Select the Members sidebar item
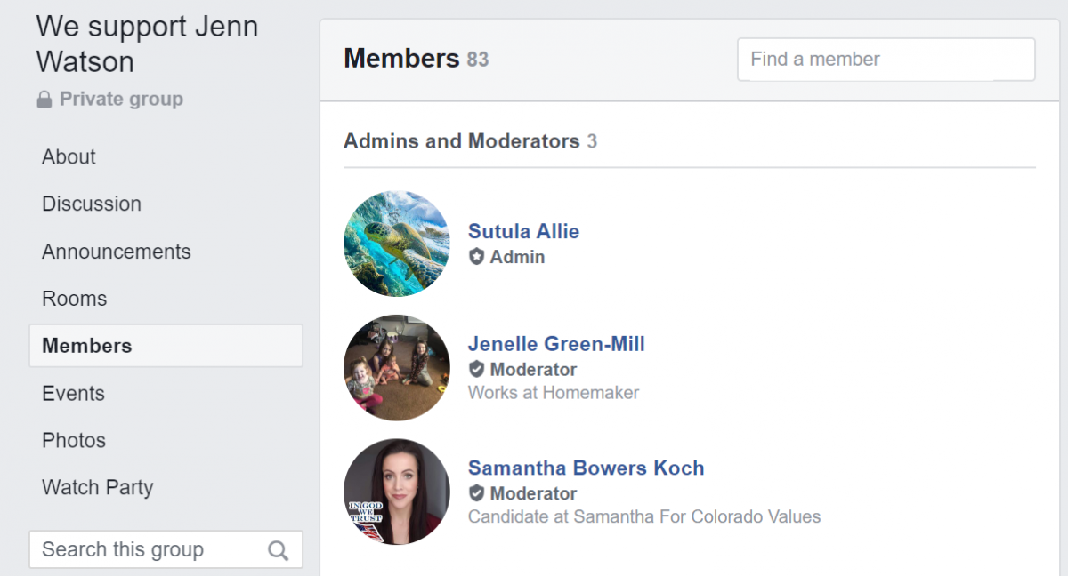This screenshot has height=576, width=1068. [87, 346]
